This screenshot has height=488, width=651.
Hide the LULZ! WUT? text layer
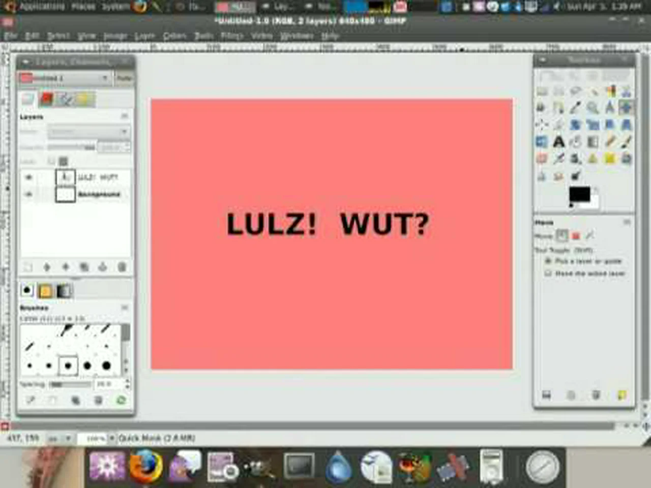click(x=28, y=177)
